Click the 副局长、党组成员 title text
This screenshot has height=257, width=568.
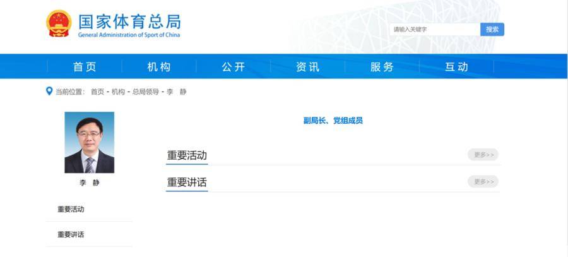tap(333, 121)
